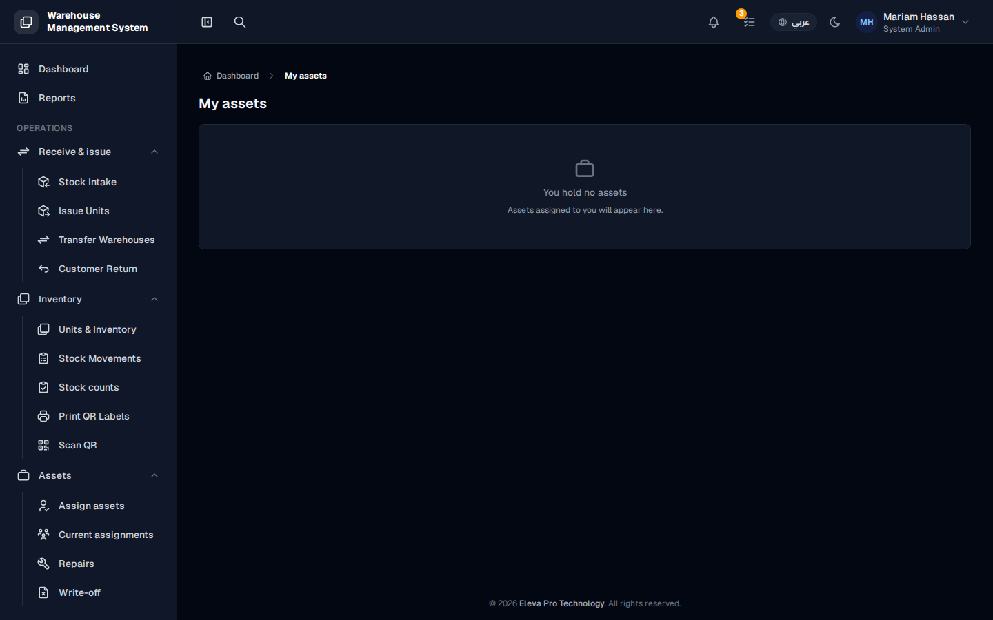Screen dimensions: 993x620
Task: Click the Transfer Warehouses arrows icon
Action: tap(43, 240)
